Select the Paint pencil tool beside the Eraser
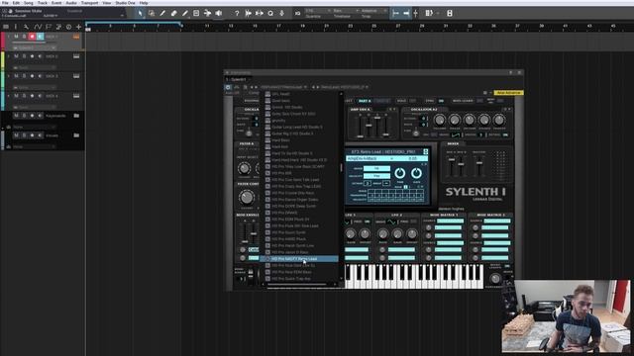The height and width of the screenshot is (356, 634). [185, 13]
